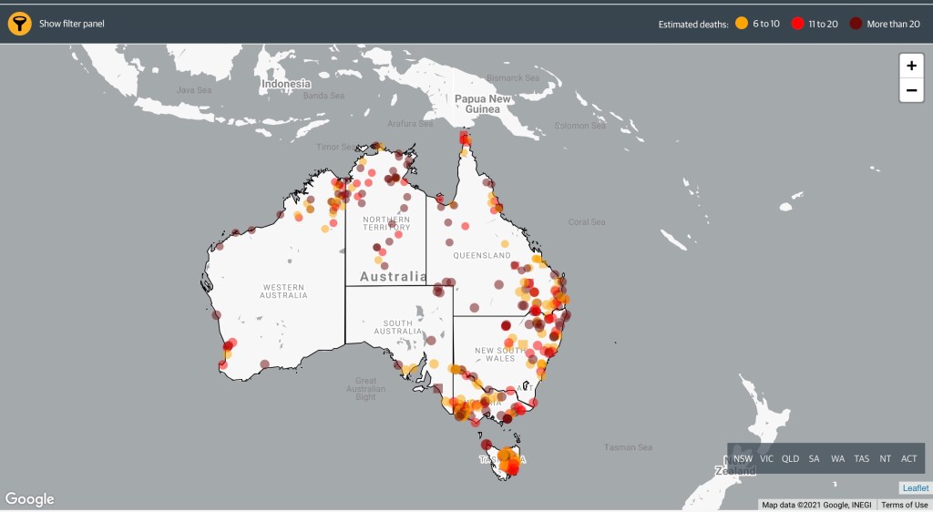Screen dimensions: 933x512
Task: Zoom out with the minus button
Action: click(911, 90)
